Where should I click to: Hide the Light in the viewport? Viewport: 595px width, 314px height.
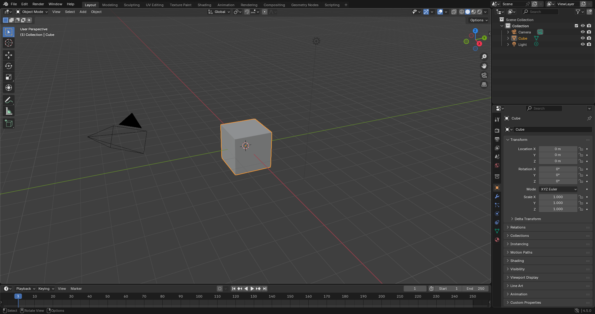pyautogui.click(x=583, y=44)
